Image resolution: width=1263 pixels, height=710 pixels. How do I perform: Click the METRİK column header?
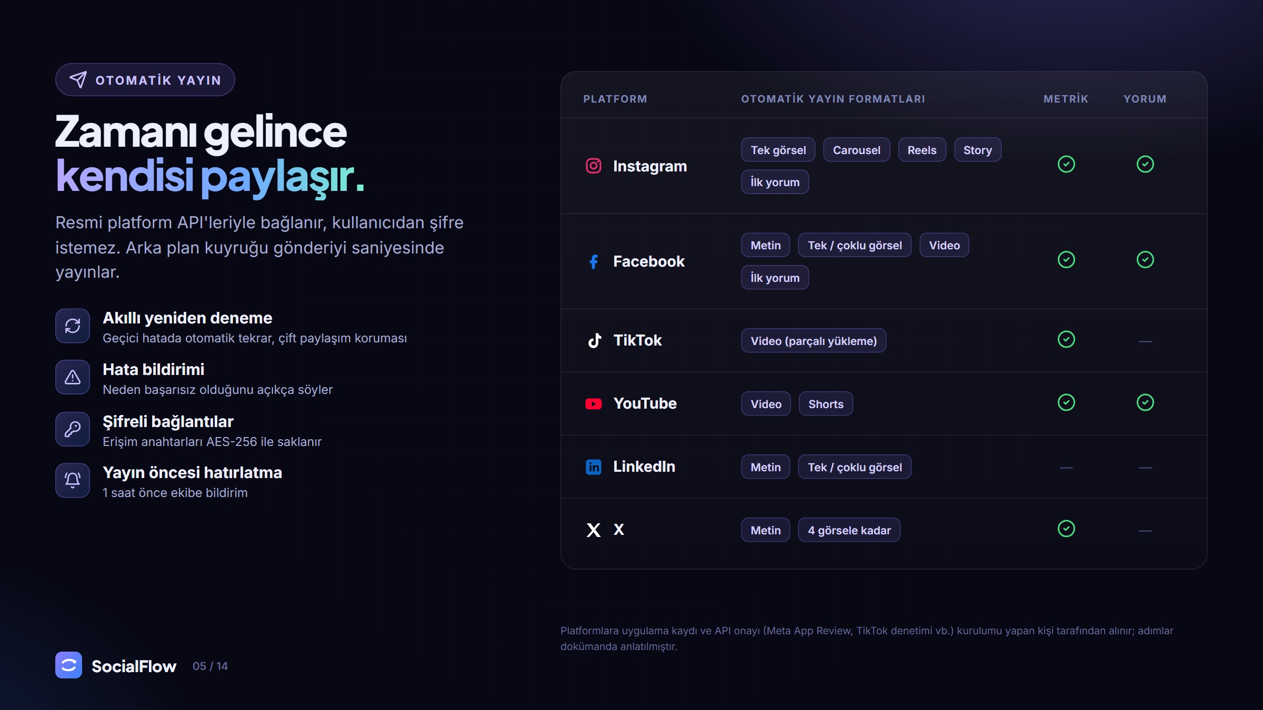pos(1066,99)
